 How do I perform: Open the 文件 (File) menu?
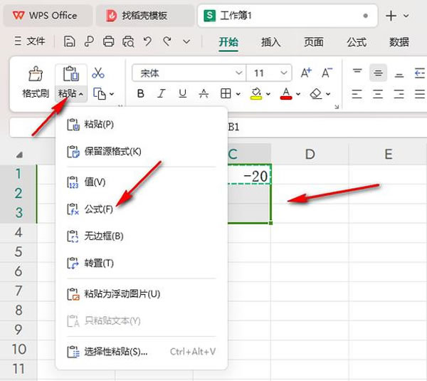click(x=30, y=41)
